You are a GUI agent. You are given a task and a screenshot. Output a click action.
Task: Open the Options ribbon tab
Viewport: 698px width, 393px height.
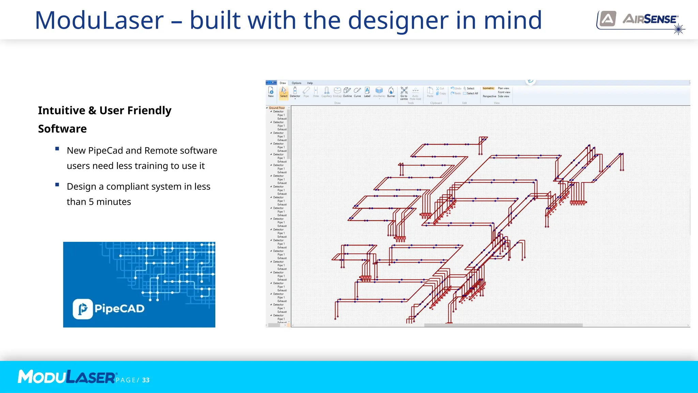(297, 83)
